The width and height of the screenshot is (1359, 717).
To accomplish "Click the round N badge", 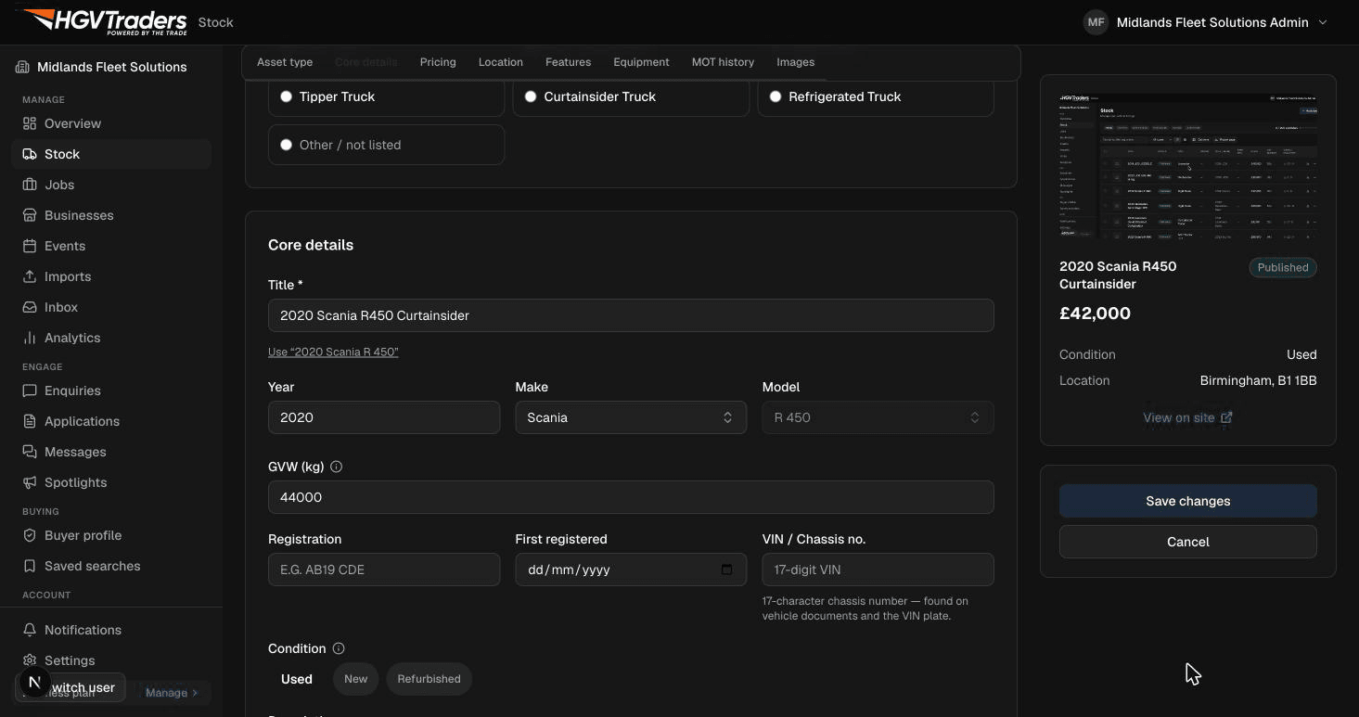I will pos(34,684).
